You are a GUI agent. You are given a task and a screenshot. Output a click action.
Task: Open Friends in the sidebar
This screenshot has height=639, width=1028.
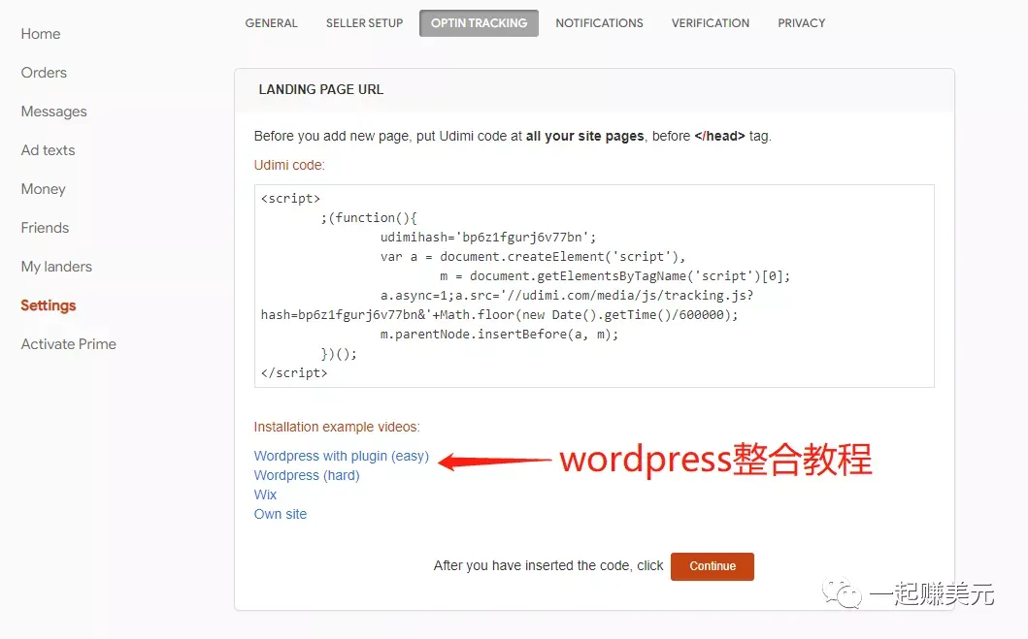[x=45, y=228]
